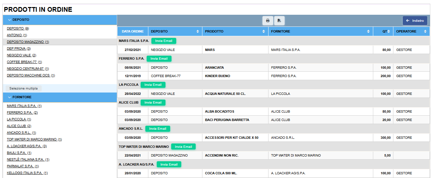The width and height of the screenshot is (434, 178).
Task: Go back with the Indietro button
Action: (415, 21)
